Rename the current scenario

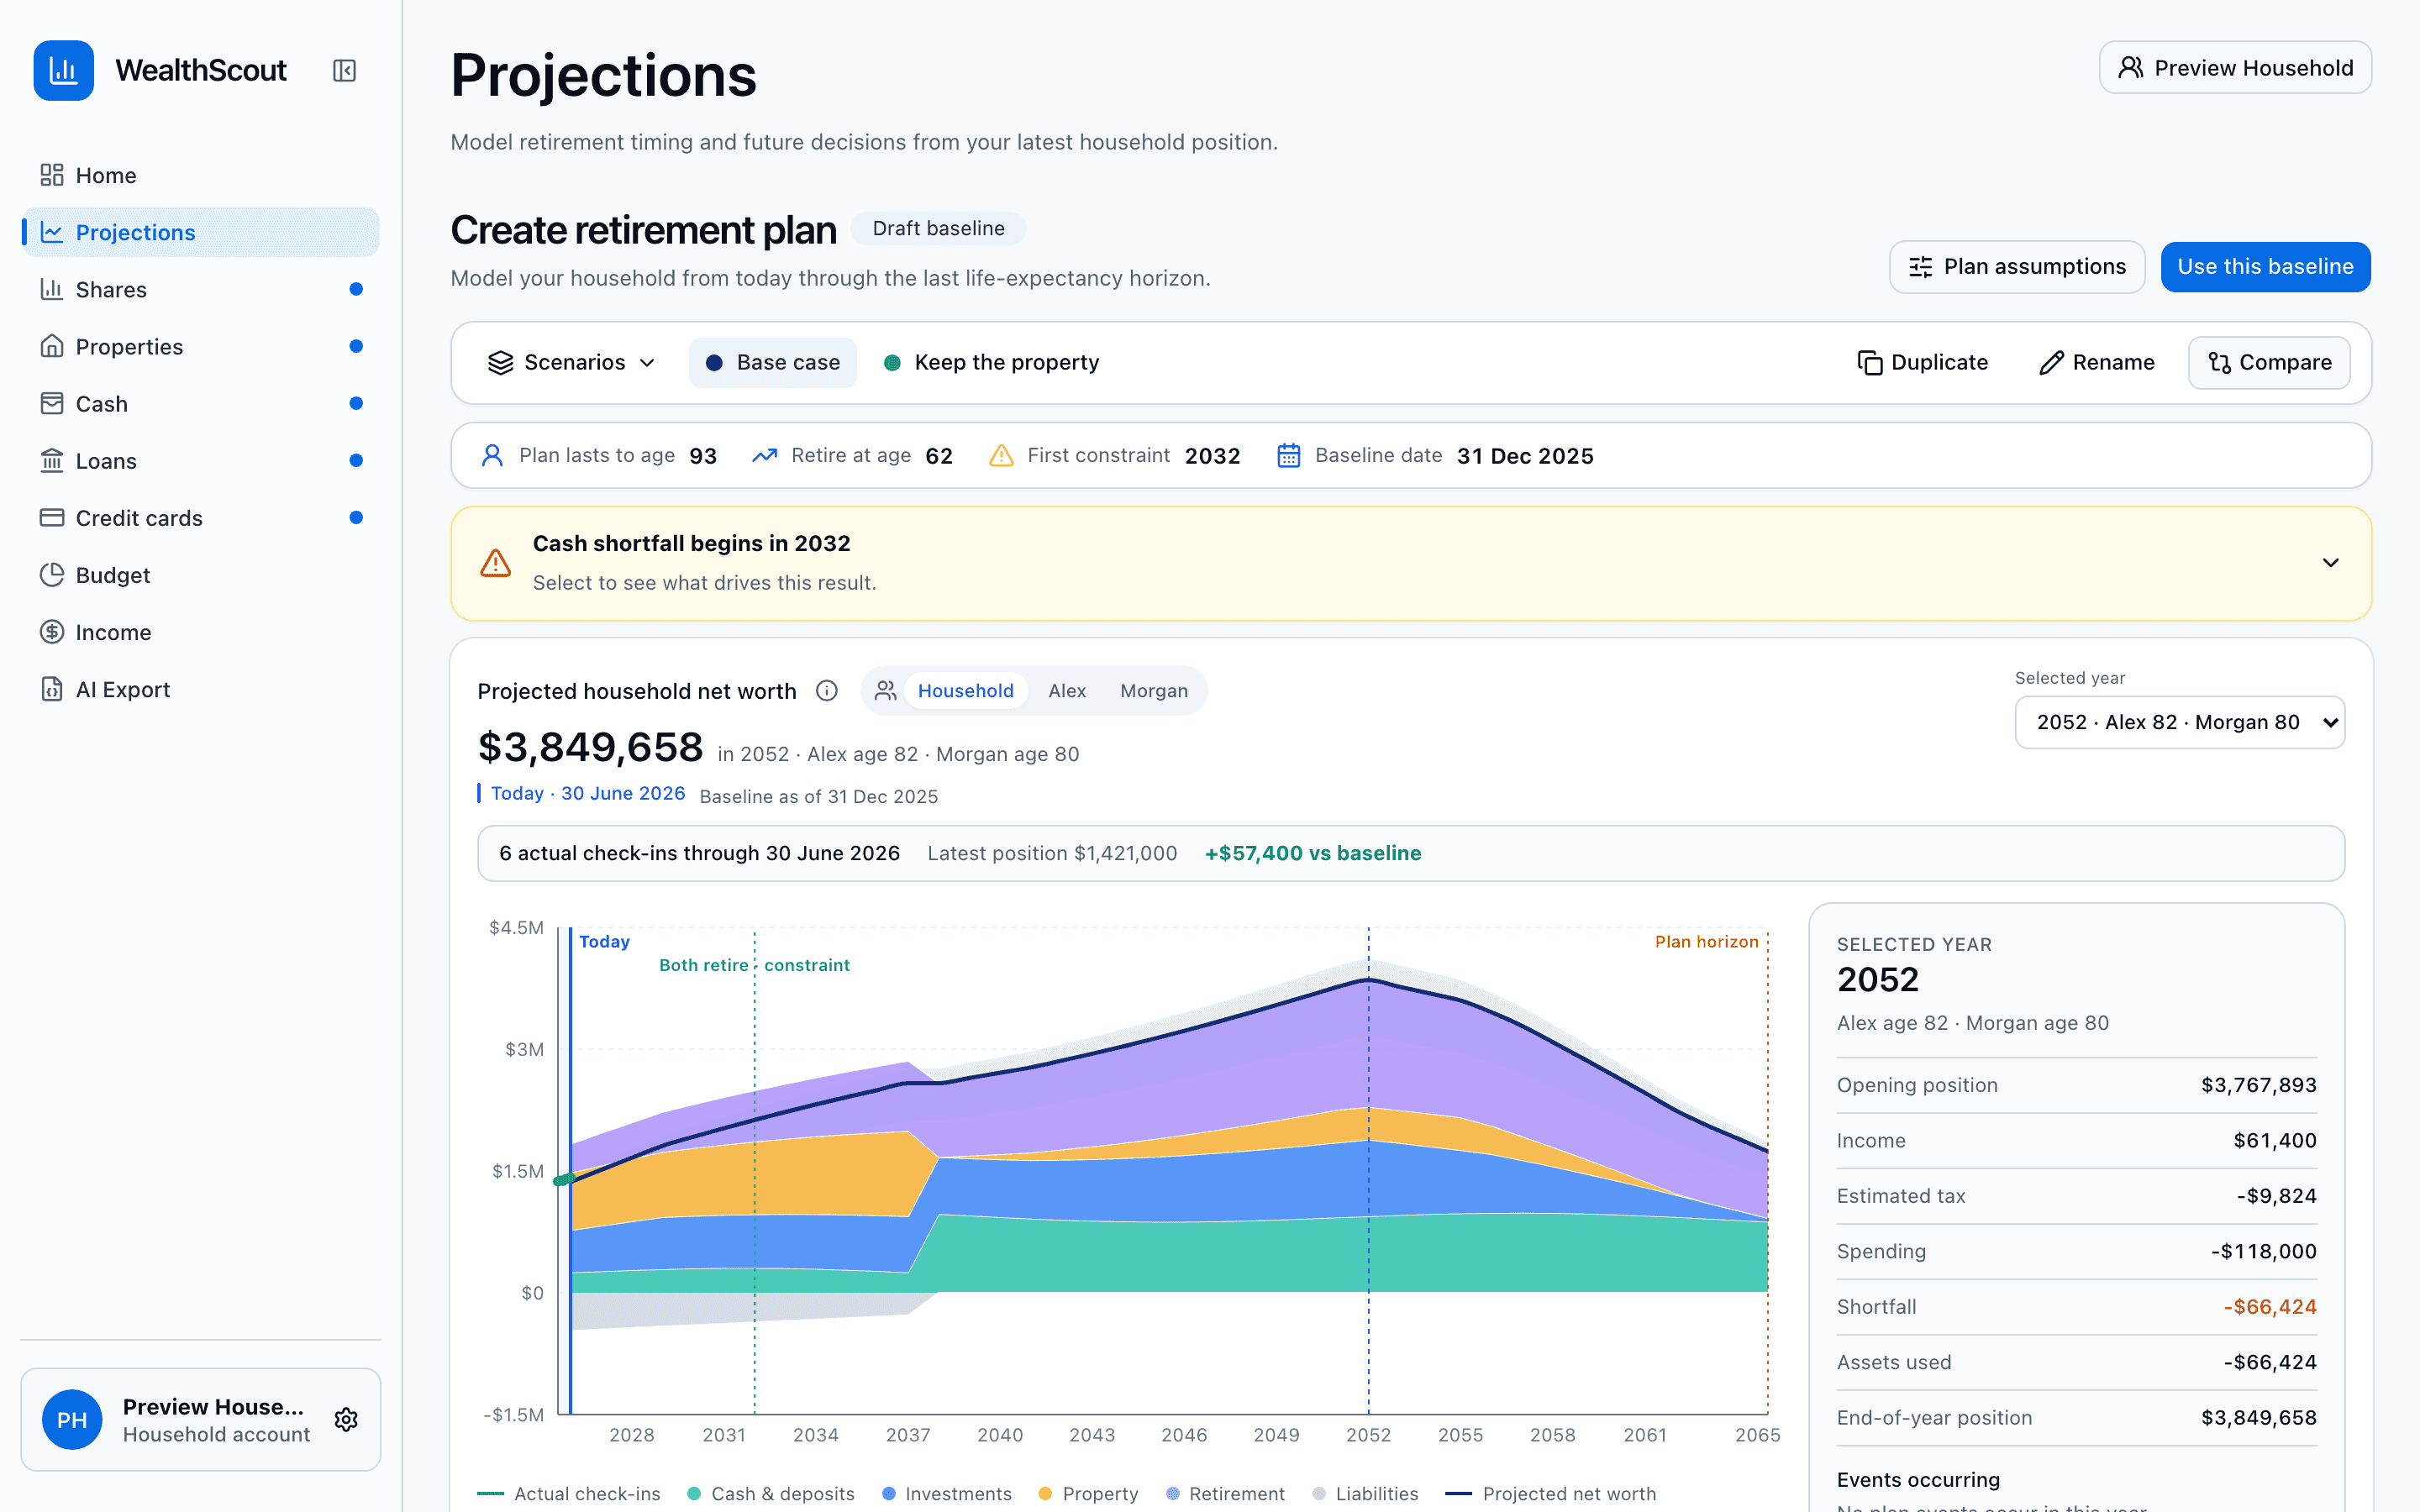[2096, 363]
